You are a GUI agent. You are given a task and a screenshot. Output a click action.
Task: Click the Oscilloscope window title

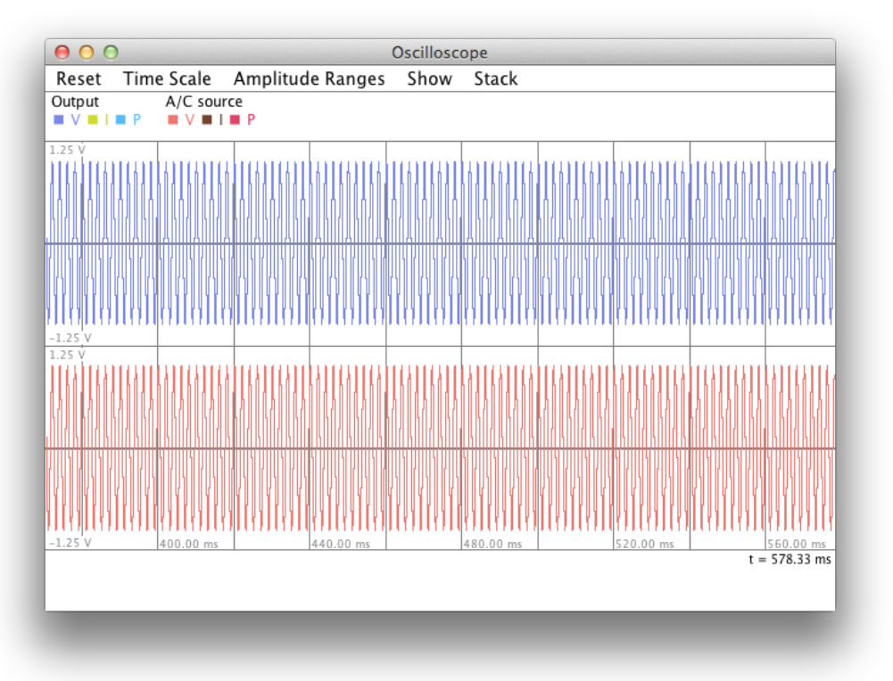[440, 53]
